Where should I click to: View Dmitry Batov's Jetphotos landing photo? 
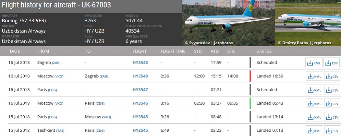click(x=308, y=23)
